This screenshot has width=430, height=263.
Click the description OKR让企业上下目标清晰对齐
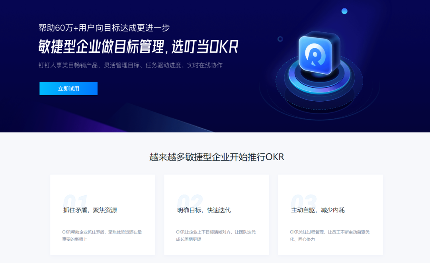[216, 236]
